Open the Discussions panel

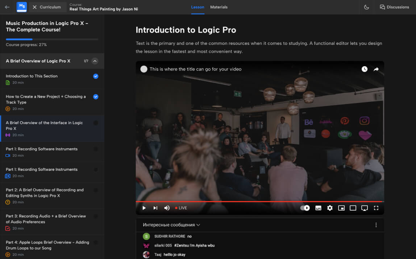[x=394, y=7]
